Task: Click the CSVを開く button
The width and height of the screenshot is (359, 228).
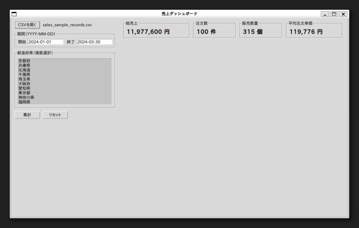Action: click(x=27, y=25)
